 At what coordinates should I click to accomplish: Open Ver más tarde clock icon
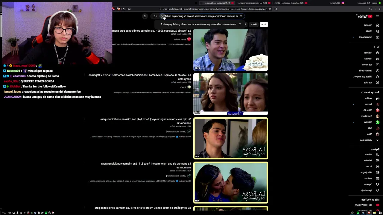pos(378,70)
